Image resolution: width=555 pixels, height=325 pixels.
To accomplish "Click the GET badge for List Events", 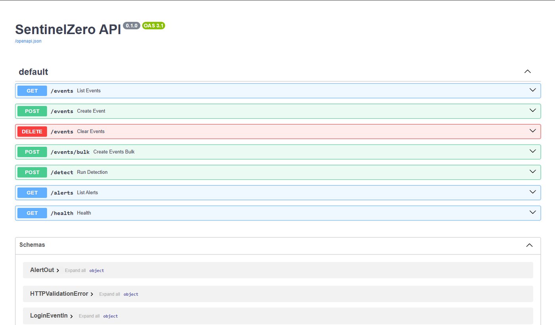I will (32, 91).
